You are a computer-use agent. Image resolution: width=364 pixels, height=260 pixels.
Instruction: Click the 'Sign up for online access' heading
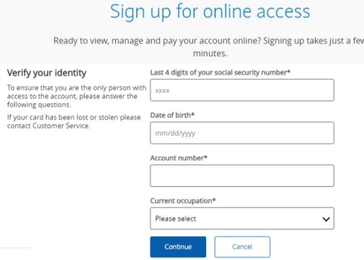coord(210,12)
